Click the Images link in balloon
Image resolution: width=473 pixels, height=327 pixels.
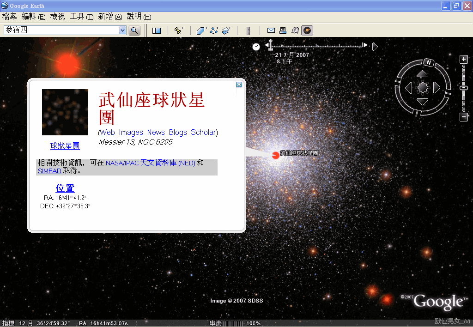(x=131, y=132)
